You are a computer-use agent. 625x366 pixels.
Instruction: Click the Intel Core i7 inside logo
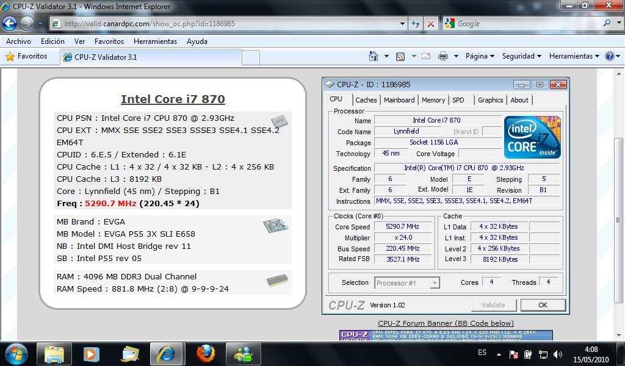532,137
